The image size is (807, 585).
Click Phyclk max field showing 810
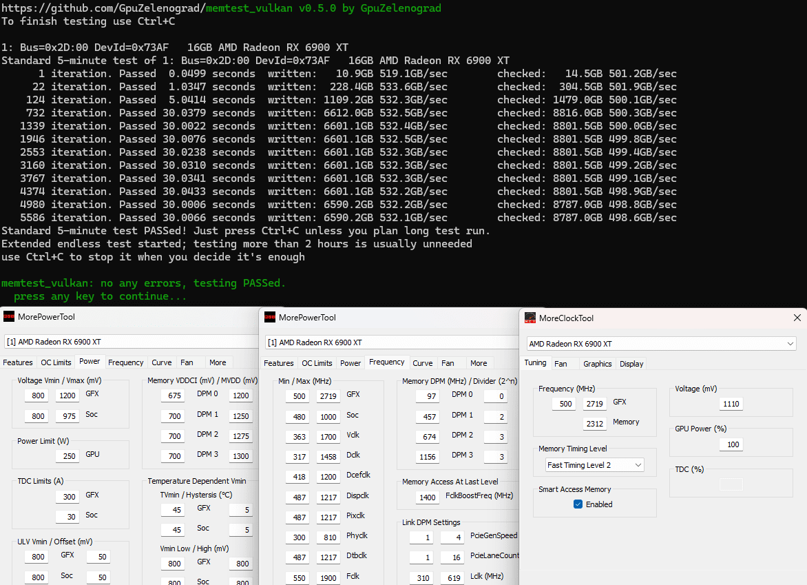pyautogui.click(x=327, y=537)
